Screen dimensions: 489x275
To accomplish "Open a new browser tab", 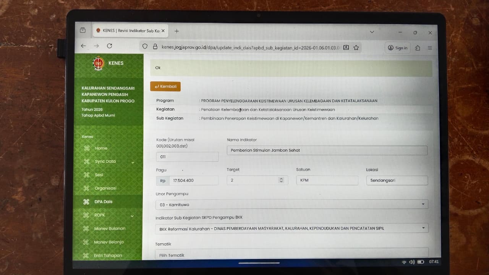I will click(x=176, y=31).
